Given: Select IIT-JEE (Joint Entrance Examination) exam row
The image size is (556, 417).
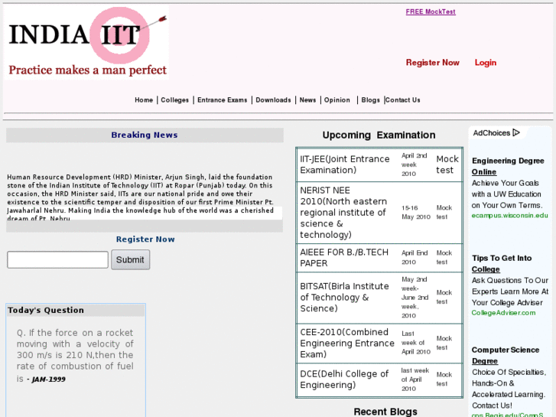Looking at the screenshot, I should click(x=345, y=165).
